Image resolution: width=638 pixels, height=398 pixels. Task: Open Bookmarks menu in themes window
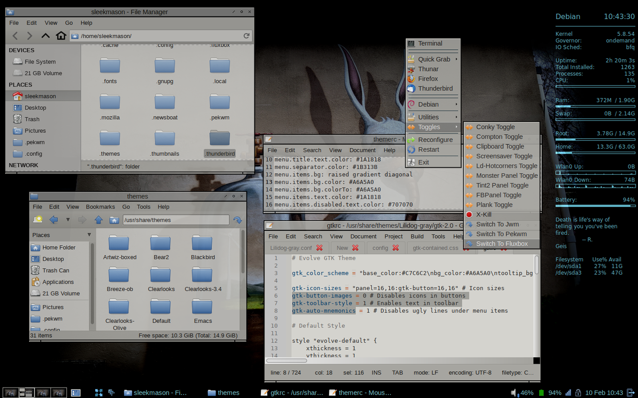pos(100,206)
